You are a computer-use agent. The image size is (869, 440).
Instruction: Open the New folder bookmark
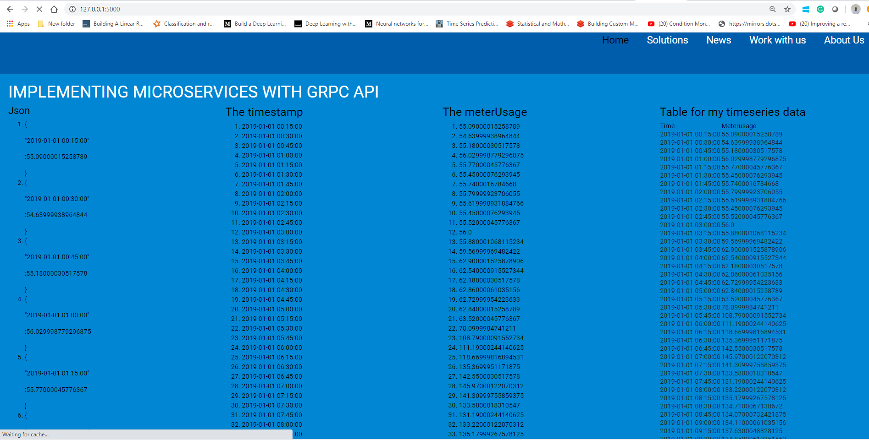[x=56, y=24]
